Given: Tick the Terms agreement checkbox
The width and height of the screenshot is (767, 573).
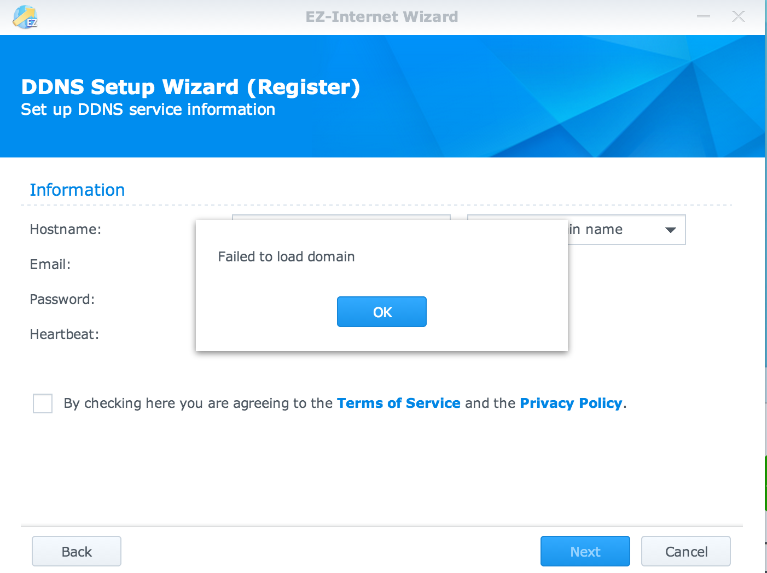Looking at the screenshot, I should (x=43, y=404).
